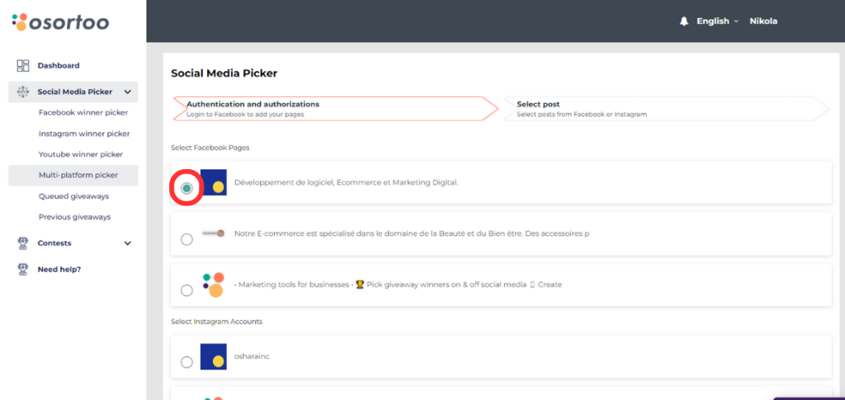Click the Contests trophy icon
The height and width of the screenshot is (400, 845).
[23, 243]
